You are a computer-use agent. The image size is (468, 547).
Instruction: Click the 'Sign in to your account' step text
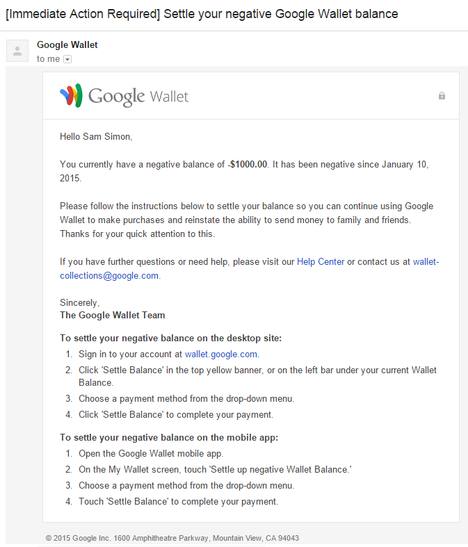pyautogui.click(x=130, y=354)
